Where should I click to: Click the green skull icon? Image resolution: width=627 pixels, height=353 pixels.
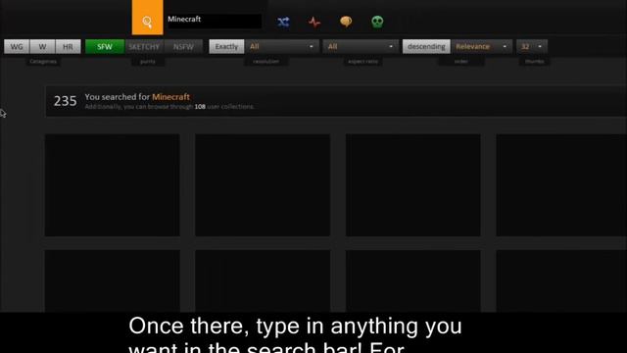pos(377,22)
